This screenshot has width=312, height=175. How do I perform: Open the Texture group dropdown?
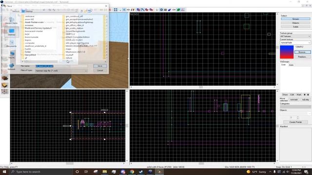(x=295, y=36)
